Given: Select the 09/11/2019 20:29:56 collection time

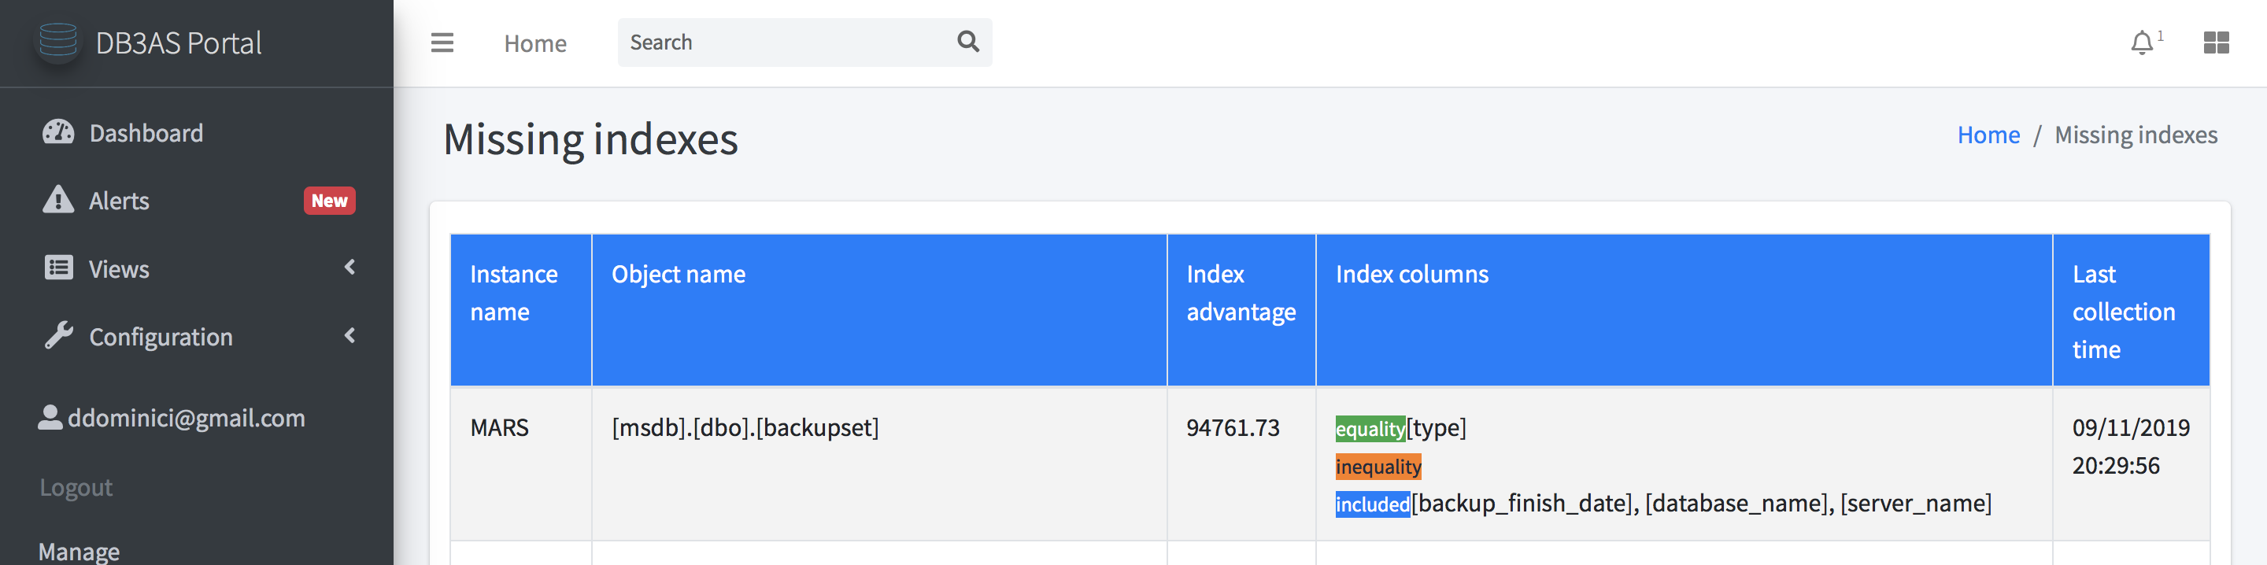Looking at the screenshot, I should 2131,446.
